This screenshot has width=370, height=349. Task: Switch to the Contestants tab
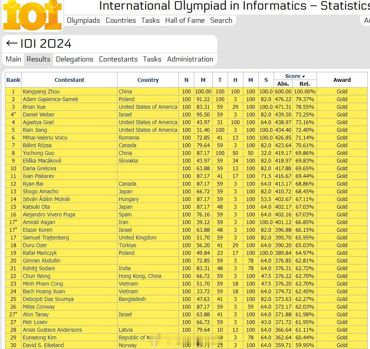point(118,59)
